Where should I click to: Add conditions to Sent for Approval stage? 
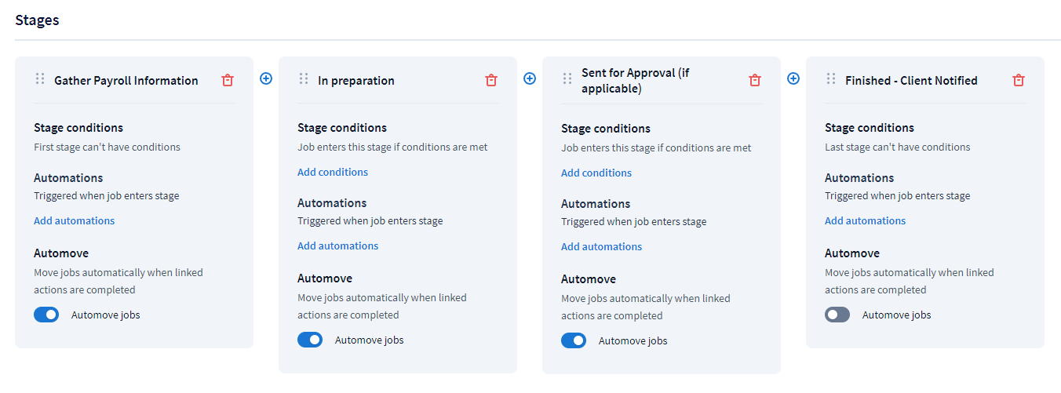click(x=596, y=173)
